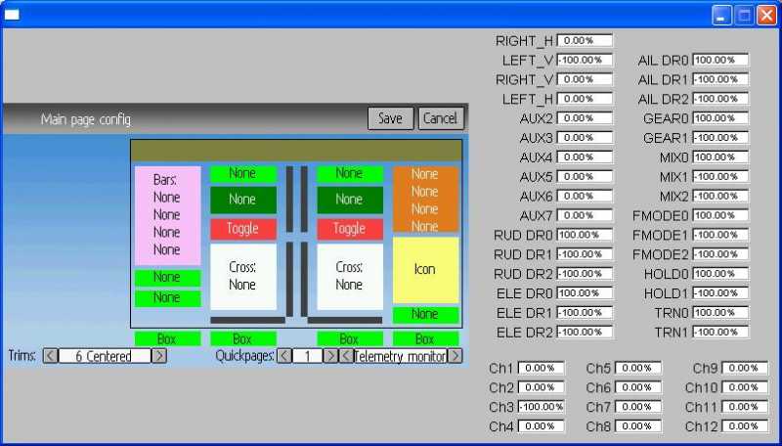This screenshot has height=446, width=782.
Task: Click the Quickpages value '1'
Action: click(307, 356)
